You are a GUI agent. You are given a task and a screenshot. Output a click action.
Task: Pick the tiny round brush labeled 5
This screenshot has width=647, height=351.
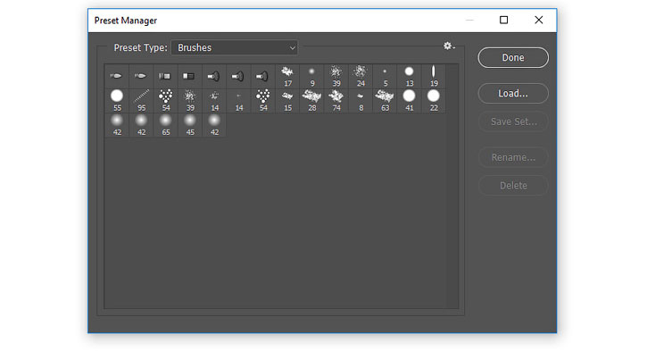point(385,77)
